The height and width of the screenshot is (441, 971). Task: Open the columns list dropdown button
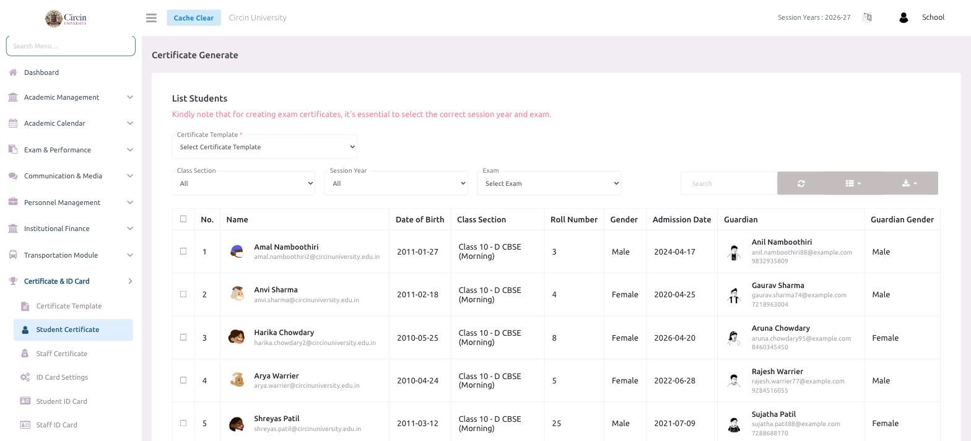[853, 183]
